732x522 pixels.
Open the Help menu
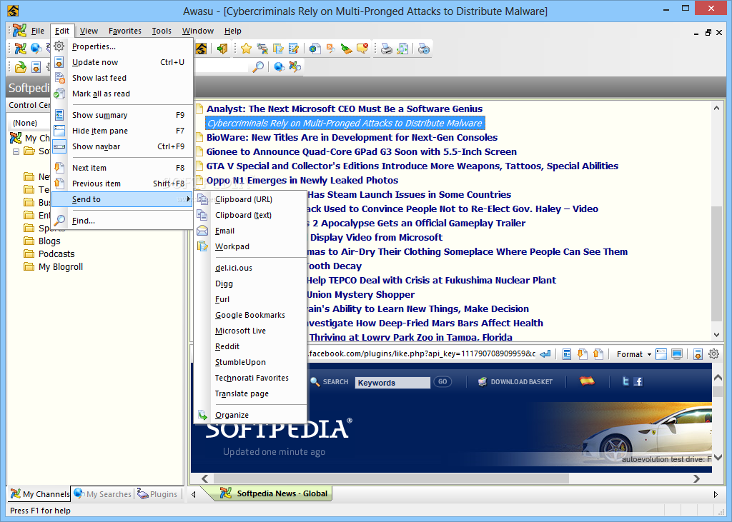(x=232, y=31)
